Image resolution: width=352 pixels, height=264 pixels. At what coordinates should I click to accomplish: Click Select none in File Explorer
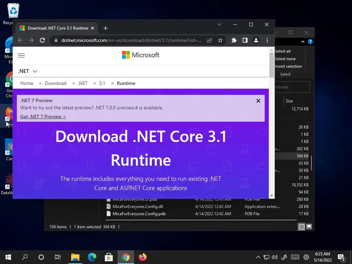tap(285, 59)
